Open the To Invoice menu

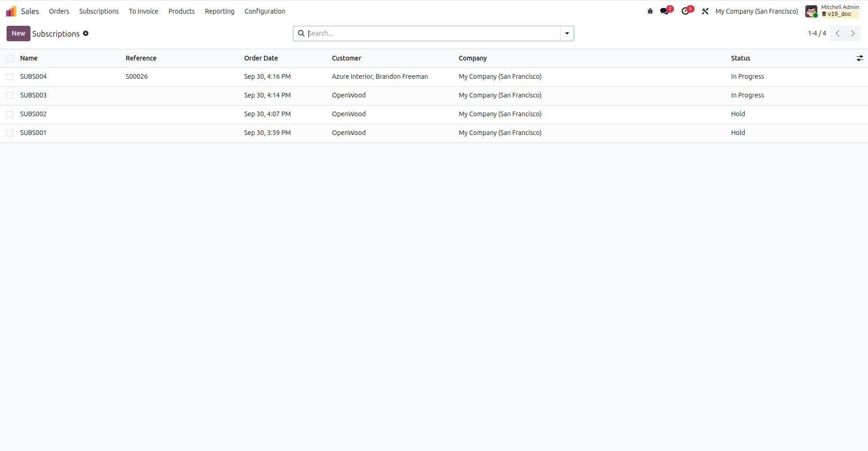143,11
